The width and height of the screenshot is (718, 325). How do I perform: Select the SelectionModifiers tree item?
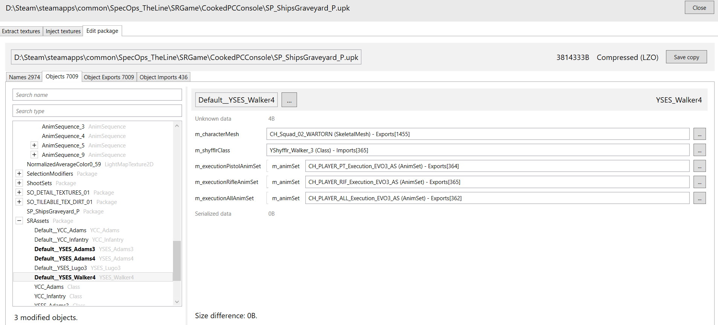coord(50,174)
